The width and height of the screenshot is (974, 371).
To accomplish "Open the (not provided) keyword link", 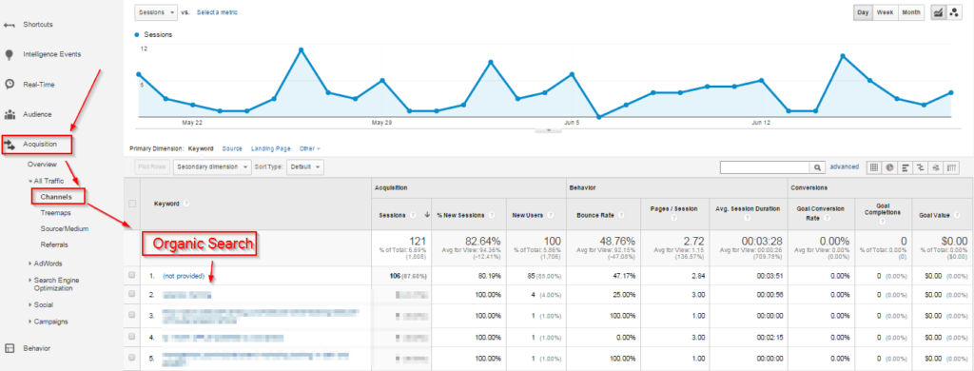I will 184,275.
